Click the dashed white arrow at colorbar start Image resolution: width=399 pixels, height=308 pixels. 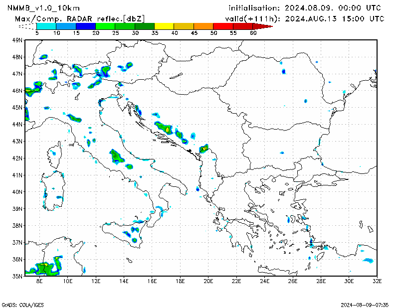point(28,26)
